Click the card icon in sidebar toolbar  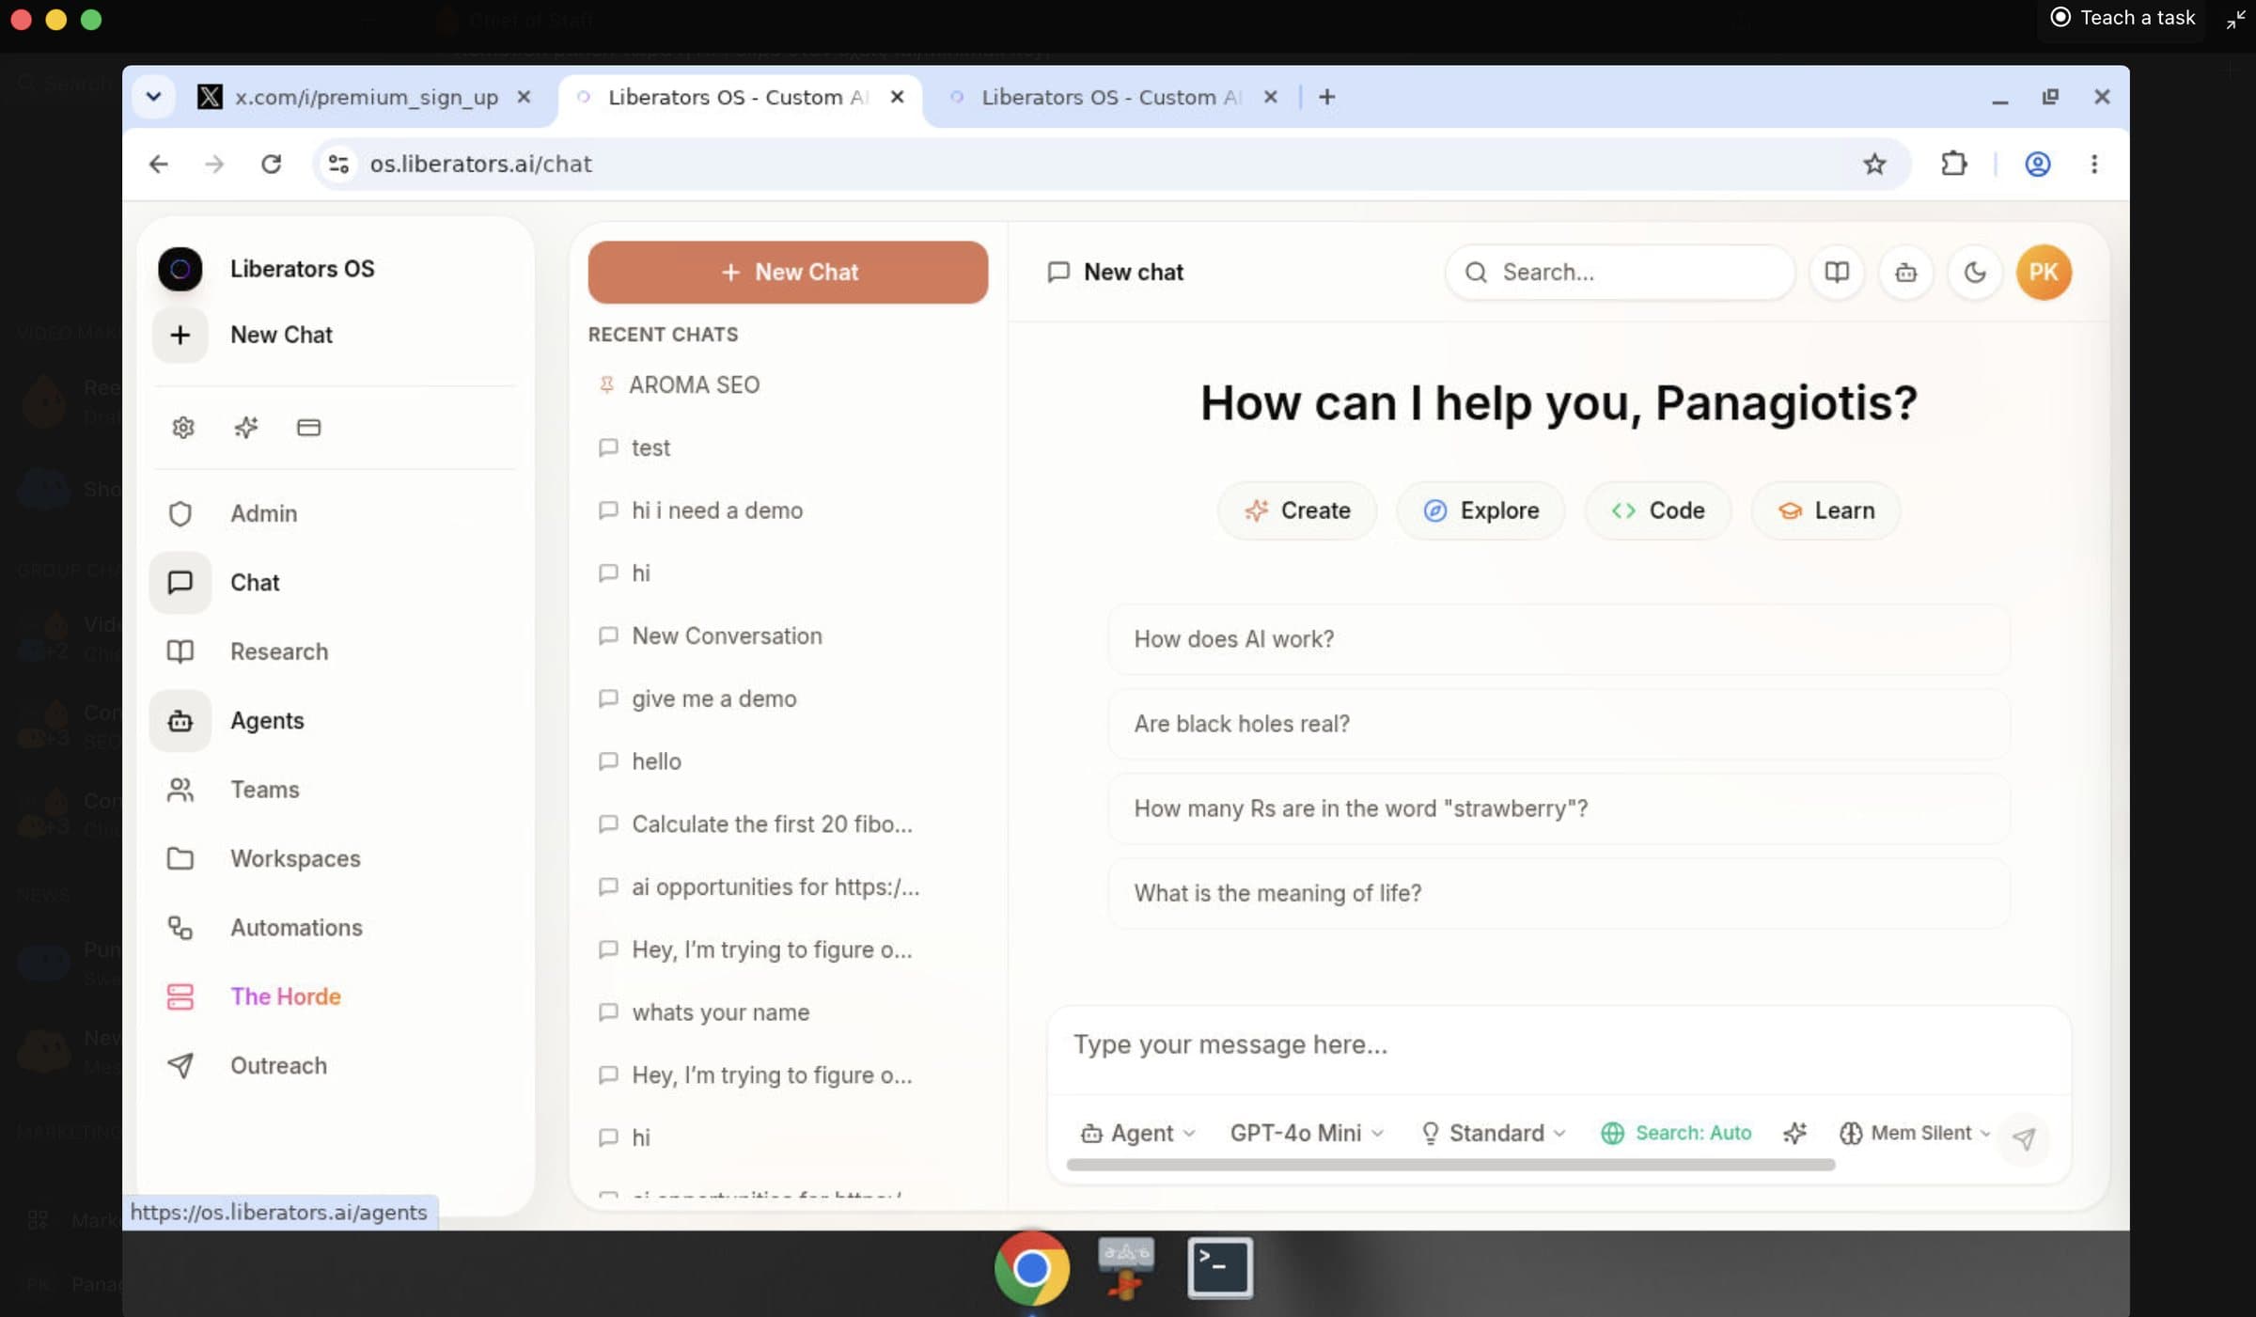coord(309,428)
